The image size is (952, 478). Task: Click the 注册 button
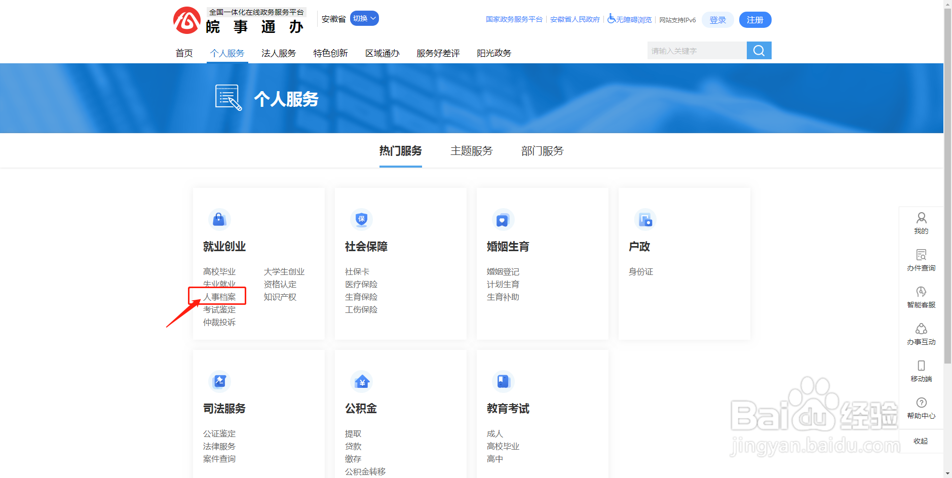(755, 20)
